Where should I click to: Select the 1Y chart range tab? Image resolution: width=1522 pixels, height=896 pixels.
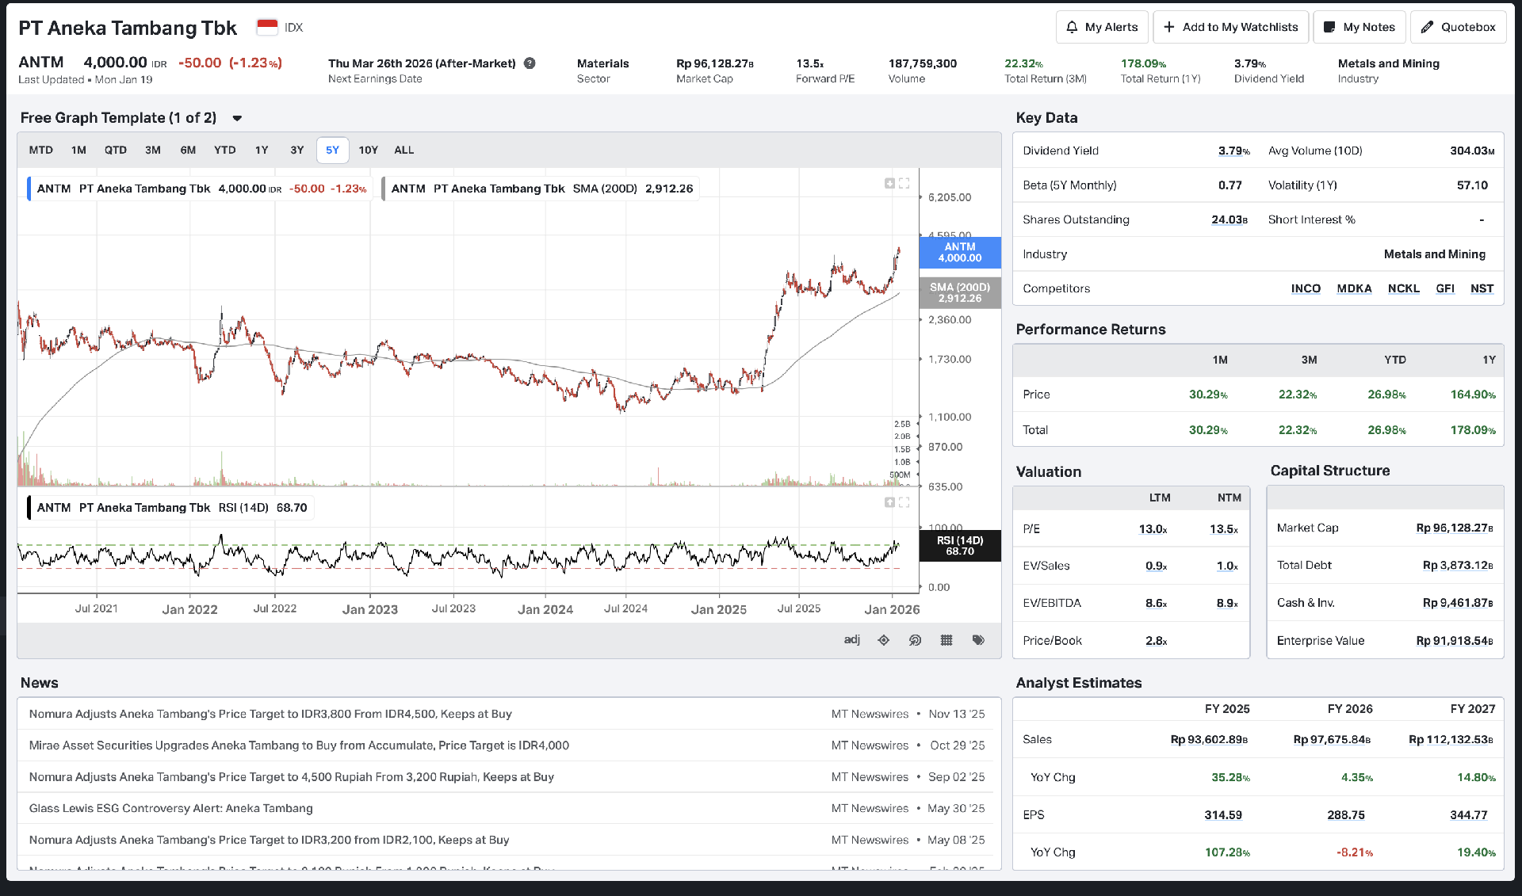pyautogui.click(x=262, y=150)
